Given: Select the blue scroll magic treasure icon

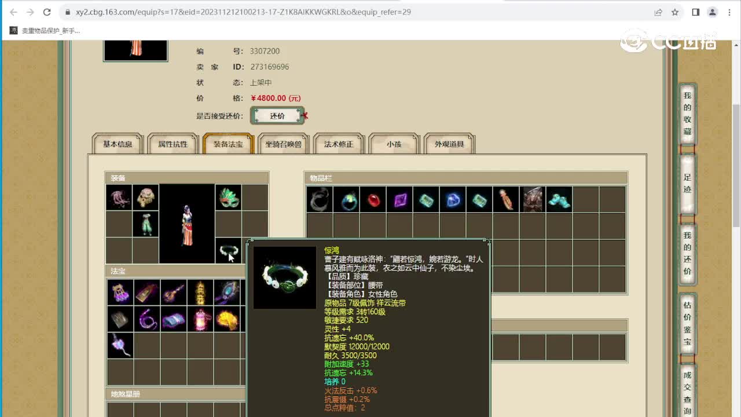Looking at the screenshot, I should (174, 319).
